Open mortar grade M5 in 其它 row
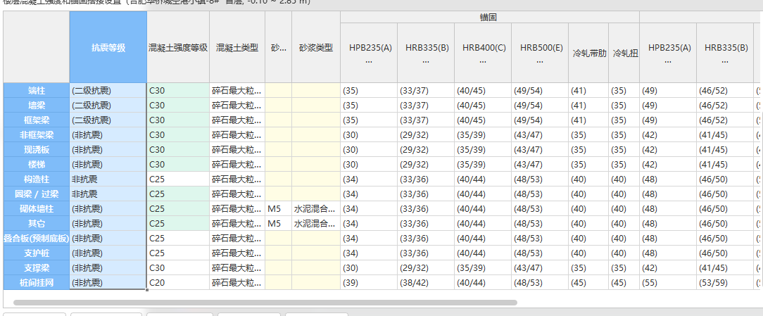 click(x=278, y=224)
